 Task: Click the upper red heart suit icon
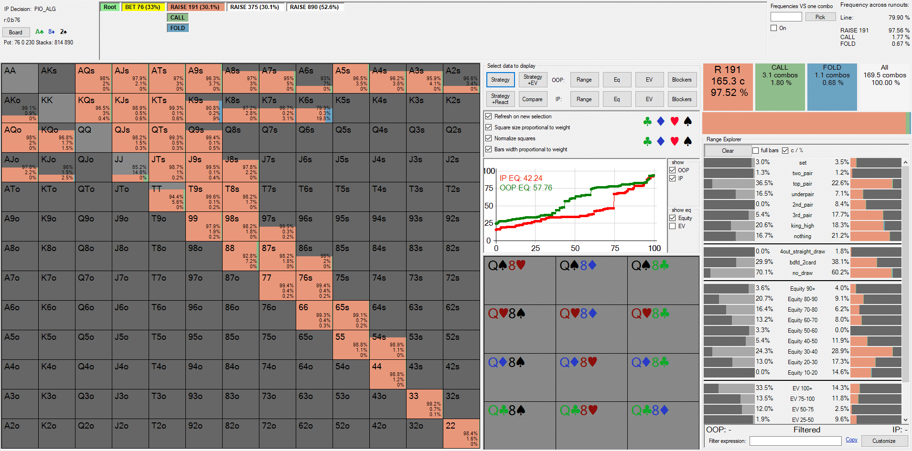pos(674,122)
